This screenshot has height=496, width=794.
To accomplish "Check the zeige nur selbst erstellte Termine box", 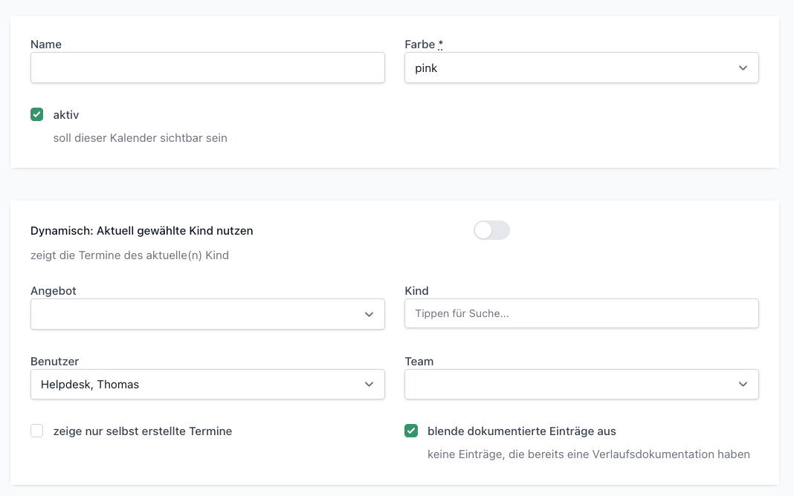I will [x=37, y=431].
